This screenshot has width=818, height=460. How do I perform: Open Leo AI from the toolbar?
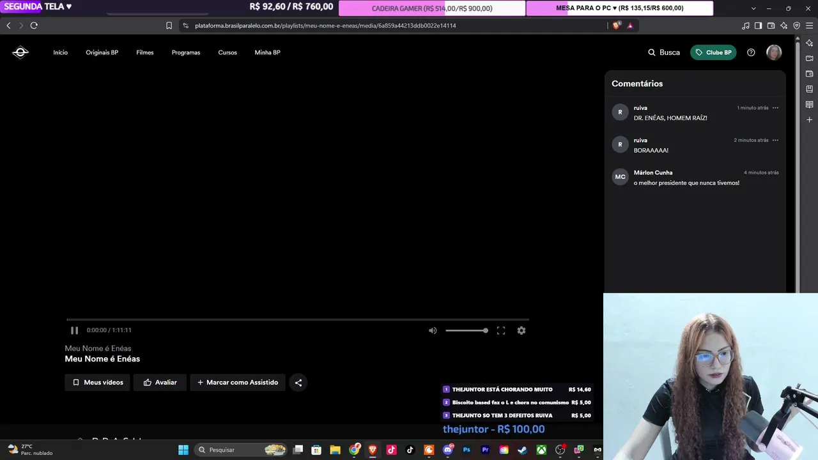point(783,26)
